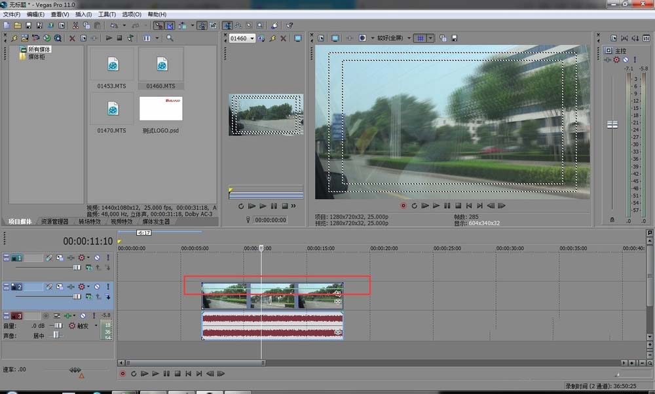Save preview snapshot to file
Viewport: 655px width, 394px height.
click(455, 38)
